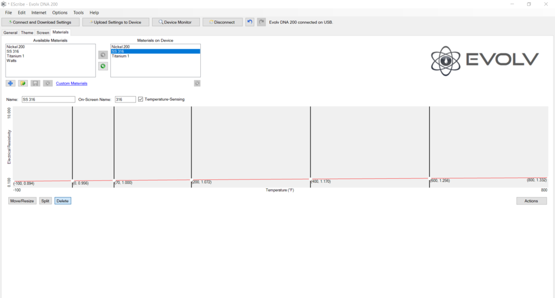Viewport: 555px width, 298px height.
Task: Click the remove icon below Materials on Device
Action: tap(197, 83)
